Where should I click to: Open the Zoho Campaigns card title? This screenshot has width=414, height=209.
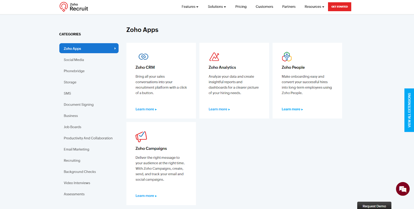[x=151, y=148]
